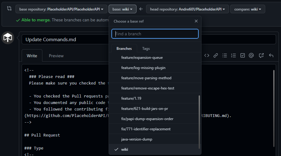This screenshot has width=281, height=156.
Task: Expand the head repository Andre601/PlaceholderAPI dropdown
Action: tap(188, 9)
